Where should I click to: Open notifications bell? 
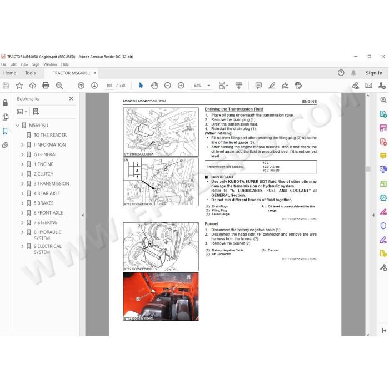(353, 73)
